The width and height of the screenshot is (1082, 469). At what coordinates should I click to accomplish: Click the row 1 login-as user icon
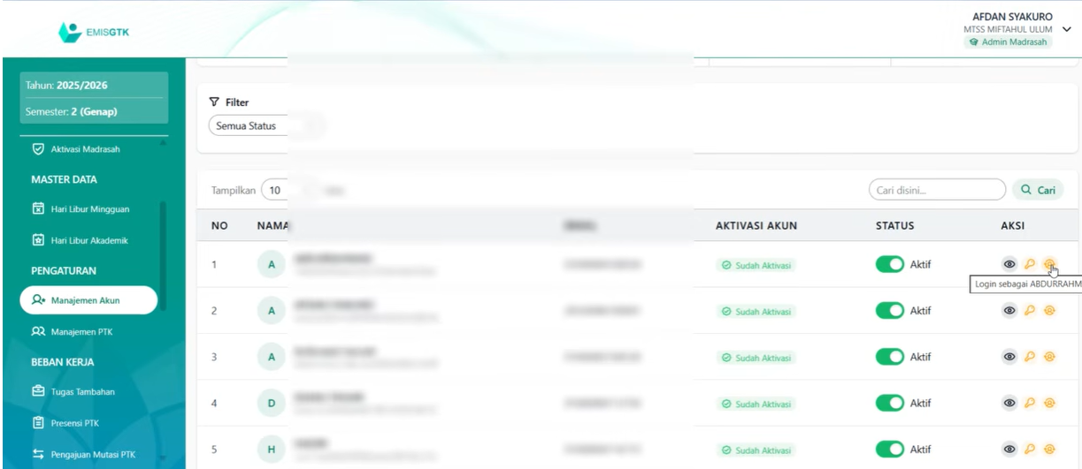[x=1049, y=263]
